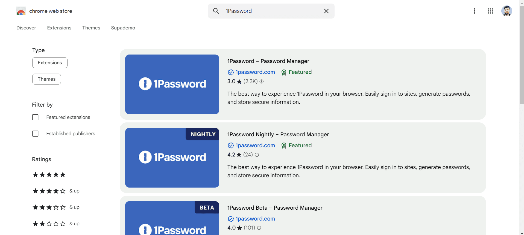This screenshot has height=235, width=524.
Task: Go to the Themes tab
Action: coord(91,28)
